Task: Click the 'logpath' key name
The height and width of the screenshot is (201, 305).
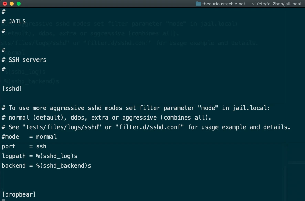Action: tap(14, 156)
